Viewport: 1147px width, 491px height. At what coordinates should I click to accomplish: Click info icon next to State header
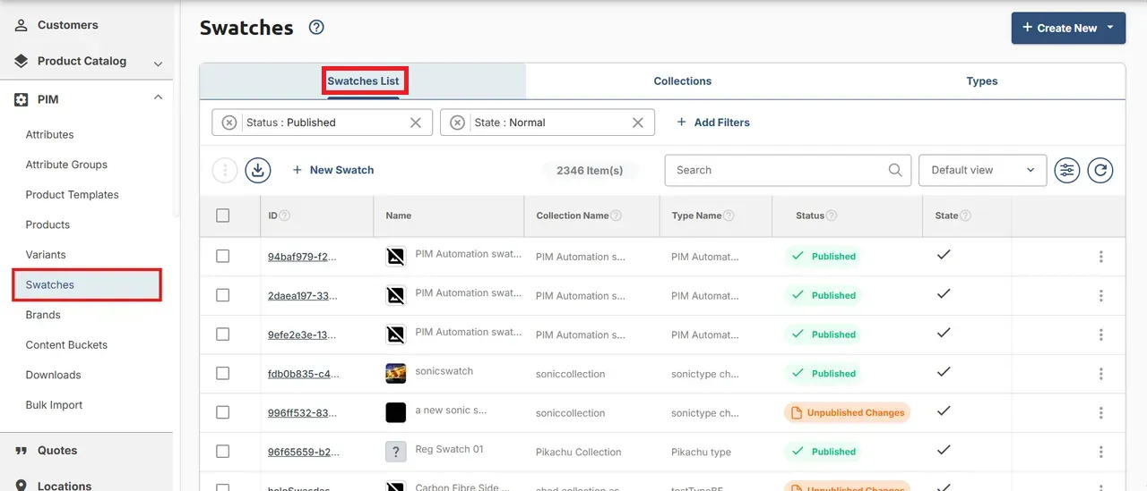[966, 216]
